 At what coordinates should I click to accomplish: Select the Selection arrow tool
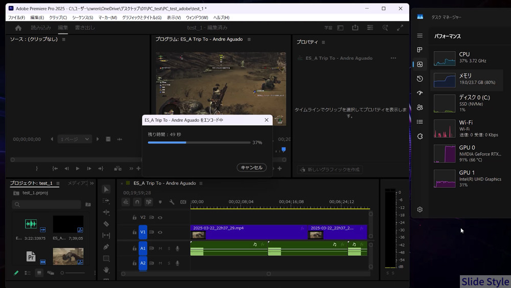pos(106,189)
